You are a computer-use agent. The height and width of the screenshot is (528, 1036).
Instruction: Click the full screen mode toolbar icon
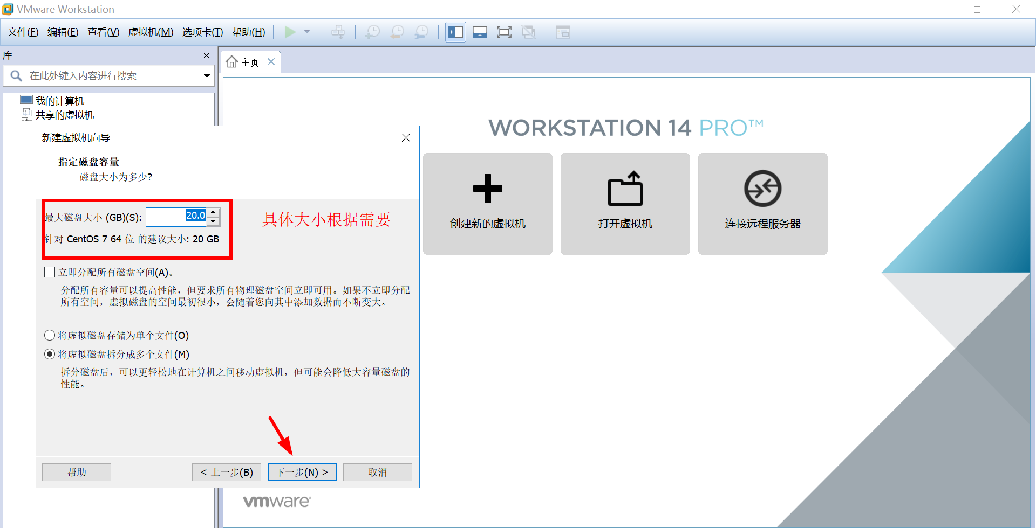point(504,32)
